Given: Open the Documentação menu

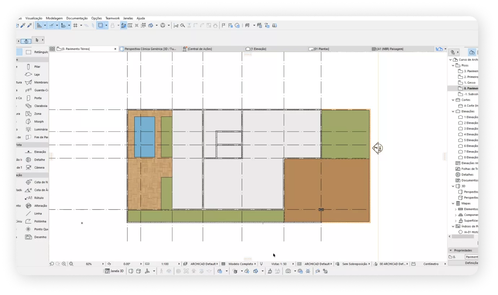Looking at the screenshot, I should pyautogui.click(x=77, y=18).
